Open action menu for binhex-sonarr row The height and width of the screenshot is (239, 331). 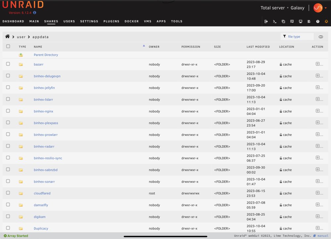point(319,181)
